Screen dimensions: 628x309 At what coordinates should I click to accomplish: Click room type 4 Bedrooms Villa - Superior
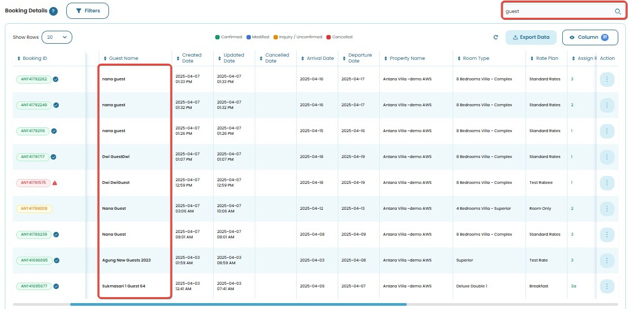(484, 209)
